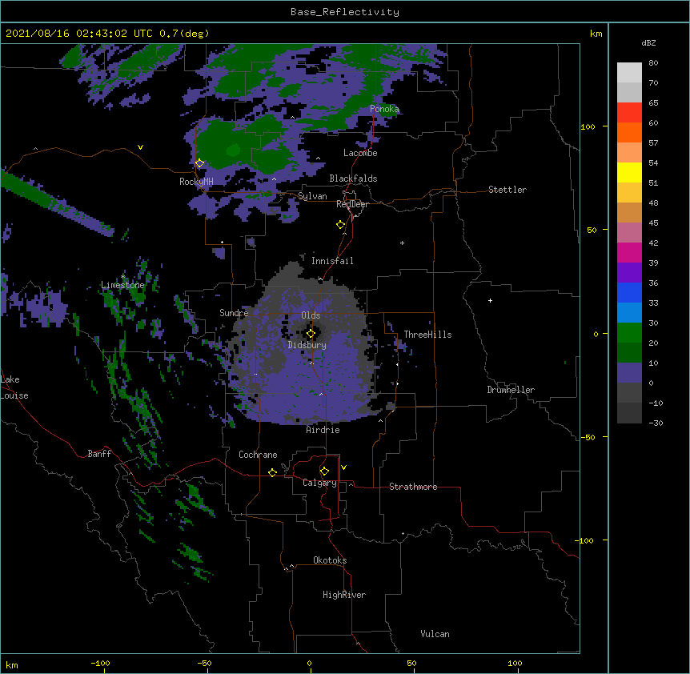This screenshot has height=674, width=690.
Task: Click the Limestone map label
Action: pos(122,285)
